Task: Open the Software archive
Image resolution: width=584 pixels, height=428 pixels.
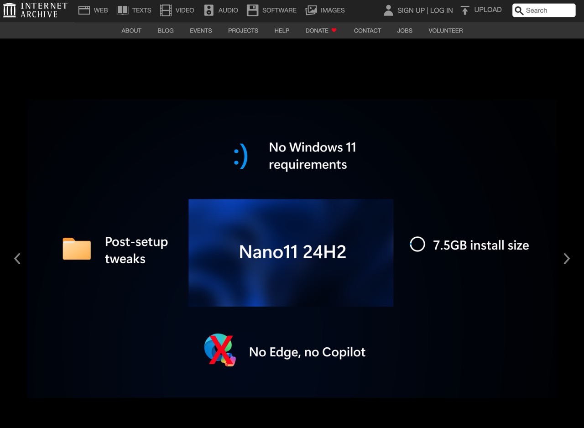Action: tap(252, 10)
